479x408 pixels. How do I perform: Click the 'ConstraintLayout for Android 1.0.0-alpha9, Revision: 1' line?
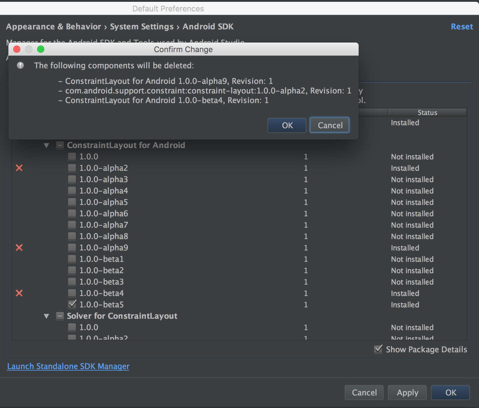coord(169,81)
